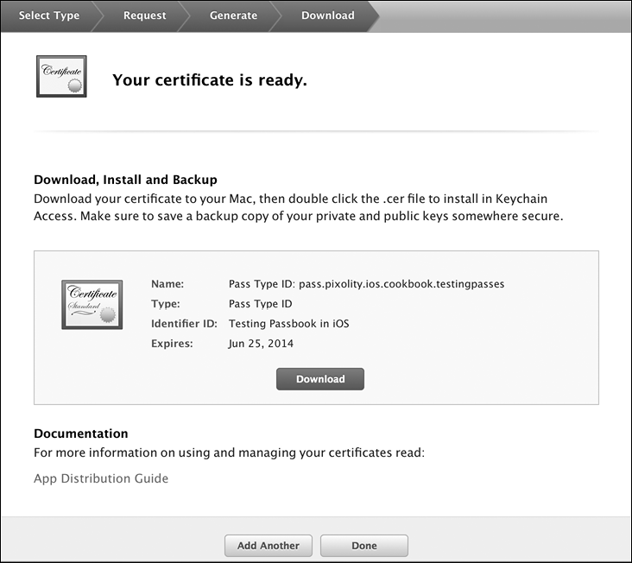The image size is (632, 563).
Task: Click the "Testing Passbook in iOS" identifier text
Action: [x=288, y=324]
